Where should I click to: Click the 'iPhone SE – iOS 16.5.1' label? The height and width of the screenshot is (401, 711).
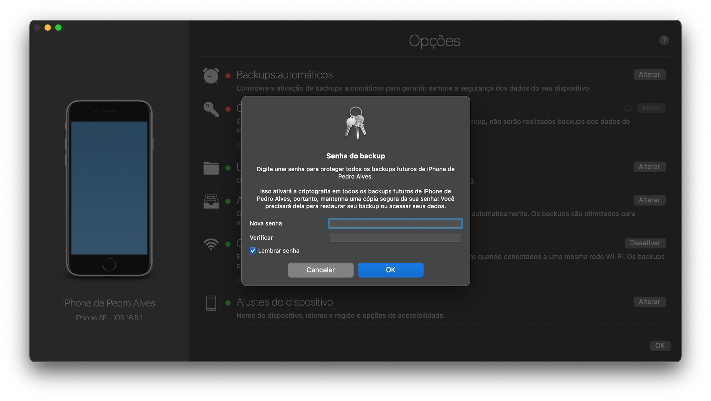109,318
